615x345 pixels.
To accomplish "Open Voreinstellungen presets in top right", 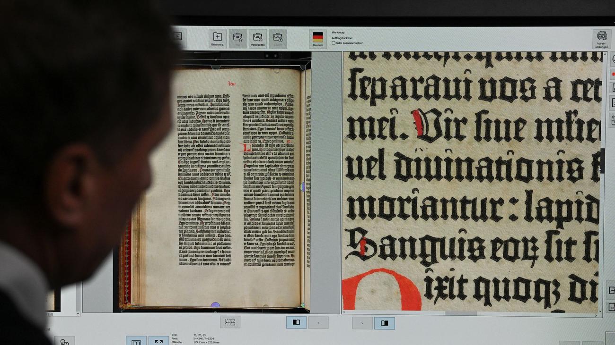I will pos(601,39).
